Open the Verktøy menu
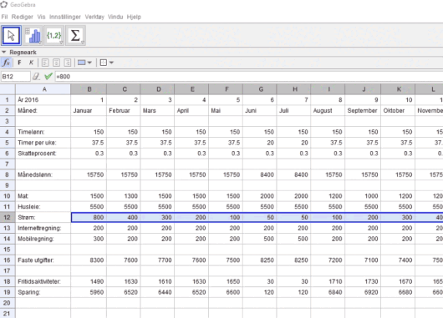The width and height of the screenshot is (443, 318). 94,17
